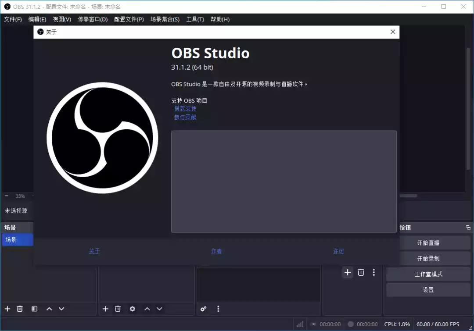Add a transition with plus icon
The width and height of the screenshot is (474, 331).
pyautogui.click(x=348, y=272)
